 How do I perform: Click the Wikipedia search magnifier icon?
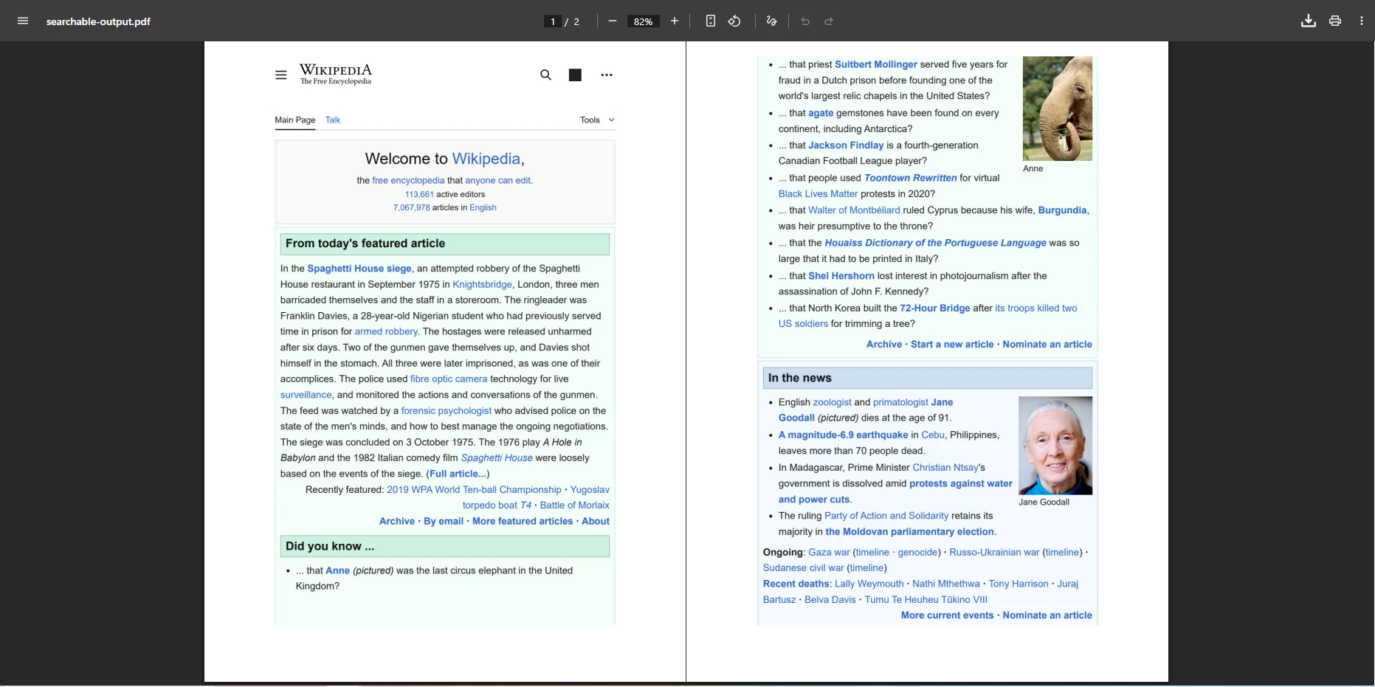coord(545,75)
